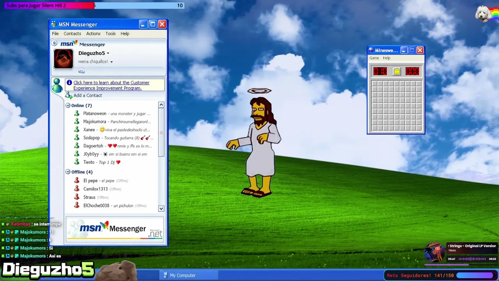The image size is (499, 281).
Task: Open the Game menu in Minesweeper
Action: point(374,58)
